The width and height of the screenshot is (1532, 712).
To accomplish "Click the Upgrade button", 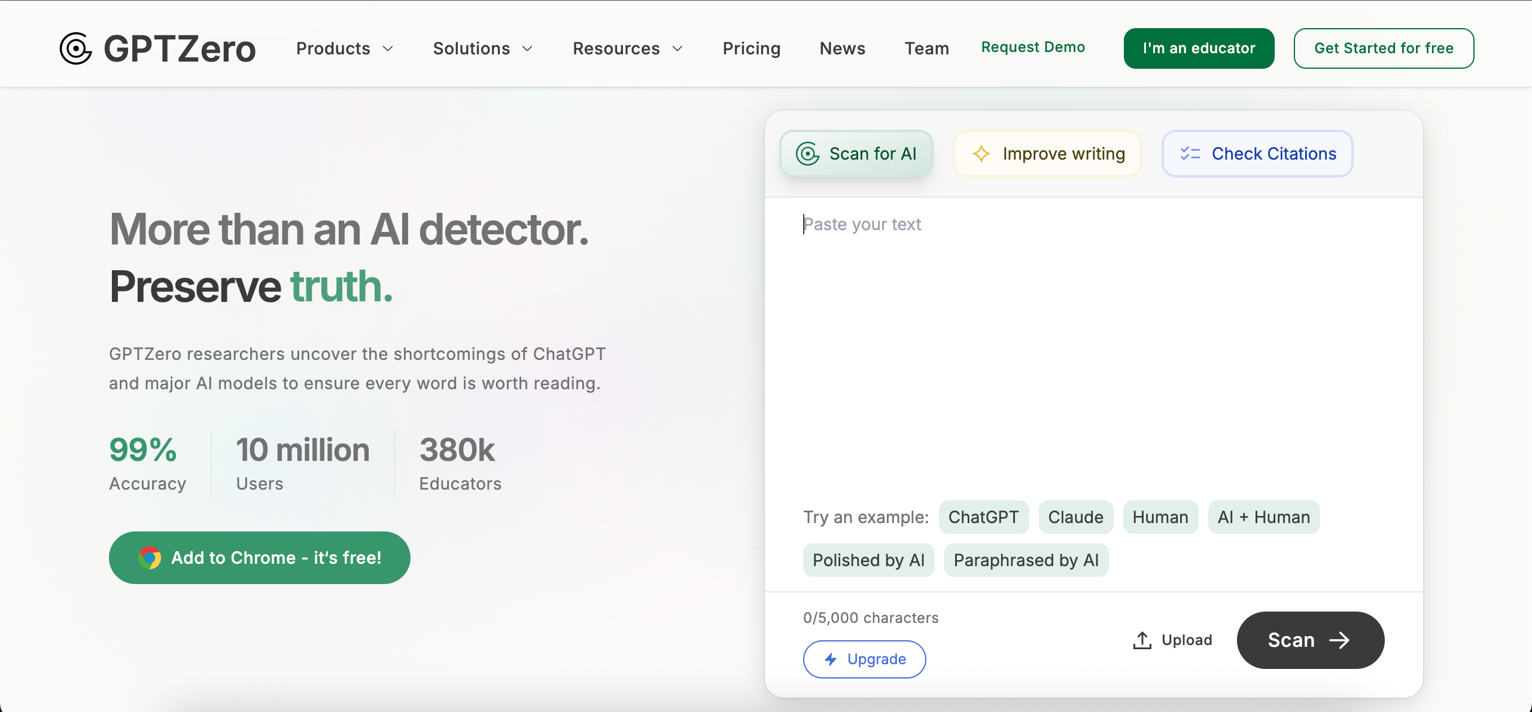I will pyautogui.click(x=865, y=659).
